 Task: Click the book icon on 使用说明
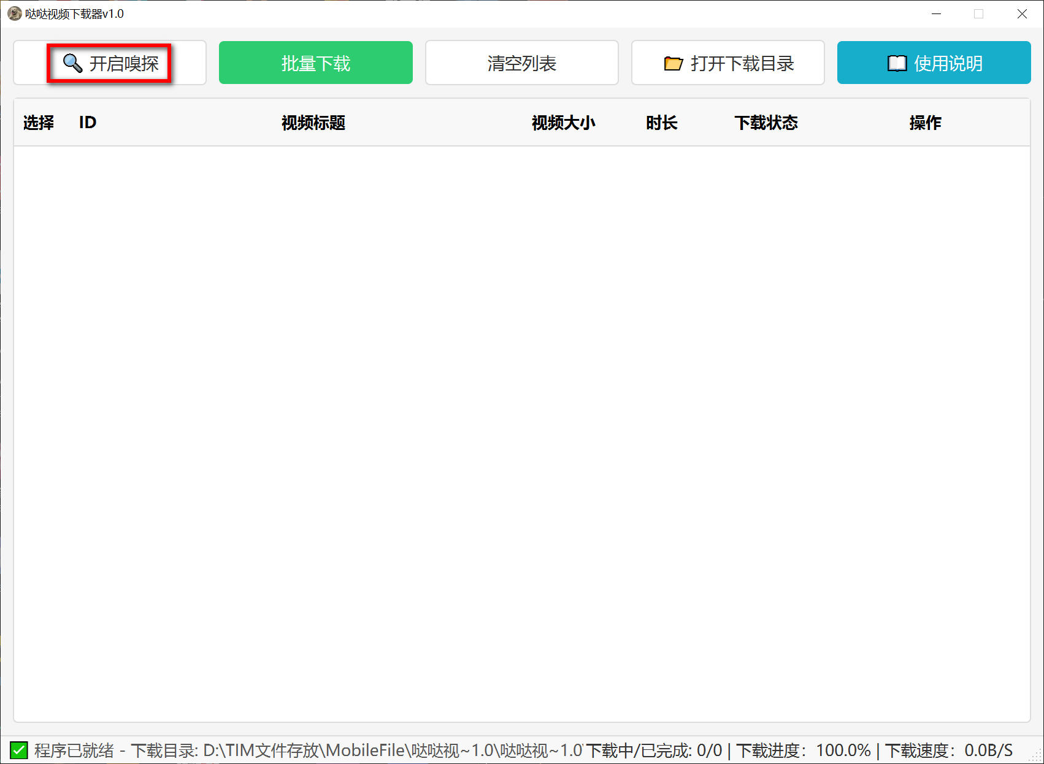pyautogui.click(x=897, y=63)
